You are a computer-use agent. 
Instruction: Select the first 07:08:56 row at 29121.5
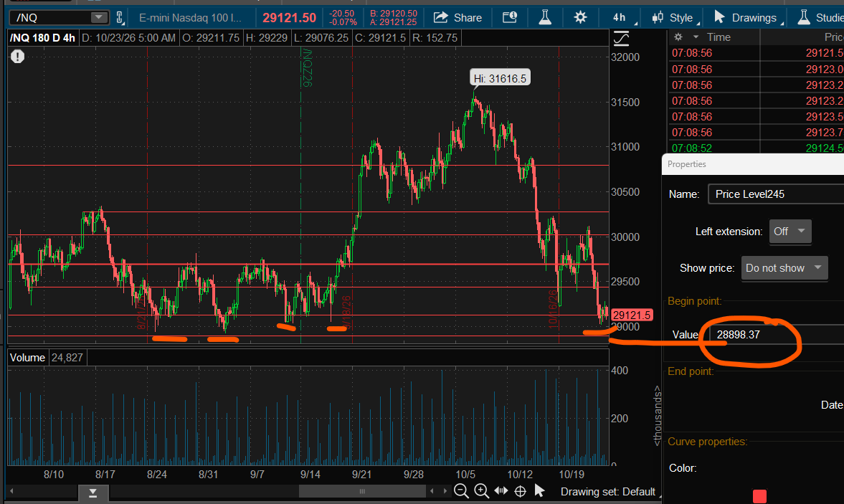coord(757,53)
